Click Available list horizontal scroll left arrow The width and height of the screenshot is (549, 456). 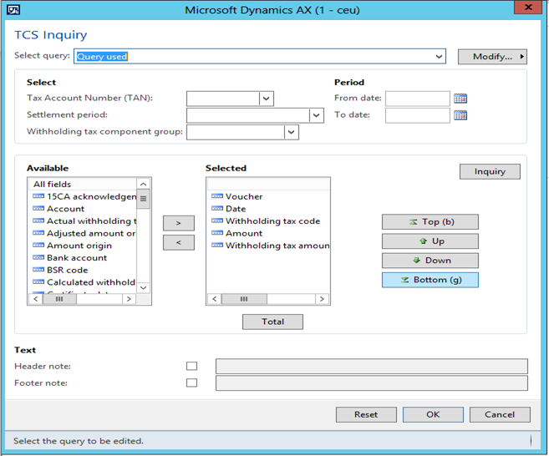click(36, 299)
